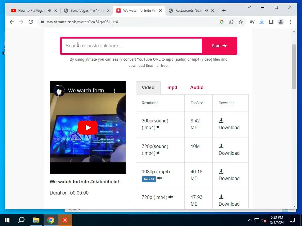Open the Chrome profile icon
Viewport: 302px width, 226px height.
[281, 22]
